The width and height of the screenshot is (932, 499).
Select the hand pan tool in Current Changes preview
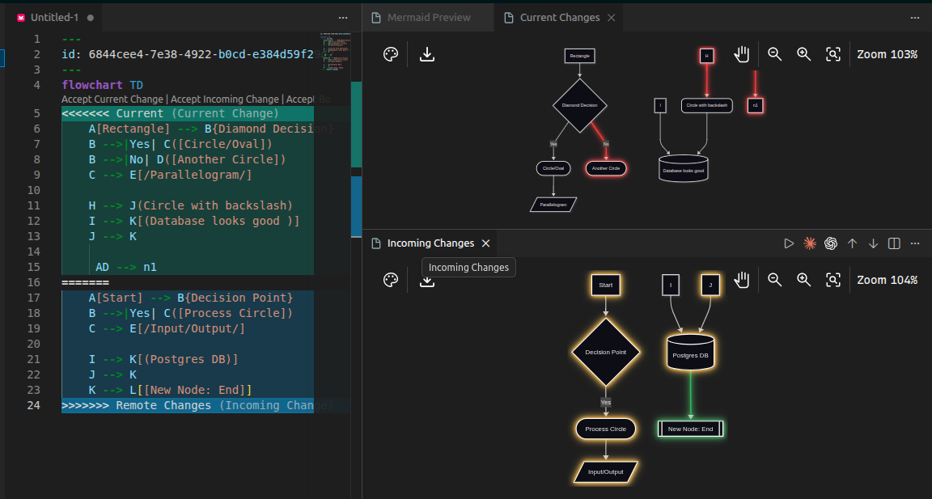[x=741, y=54]
